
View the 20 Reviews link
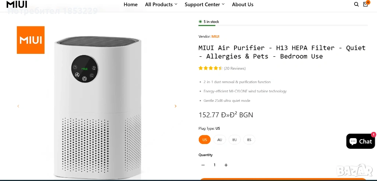coord(235,69)
